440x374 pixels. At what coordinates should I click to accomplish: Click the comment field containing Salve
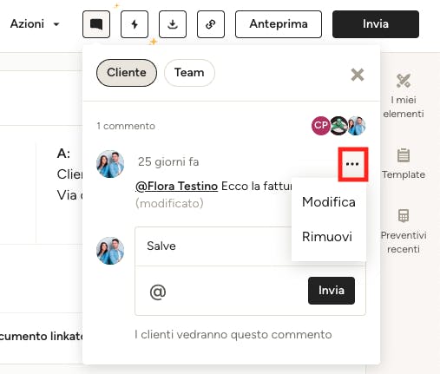(x=213, y=246)
